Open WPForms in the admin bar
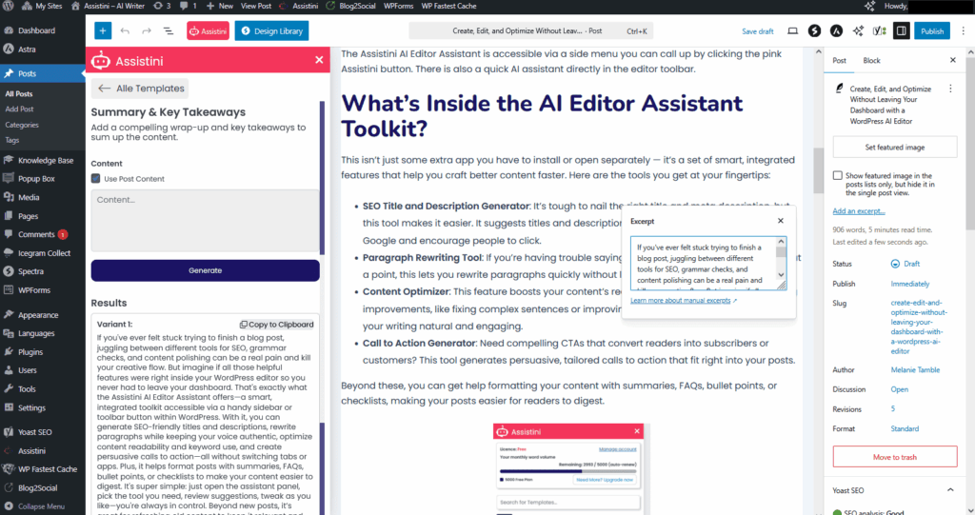 (x=399, y=6)
